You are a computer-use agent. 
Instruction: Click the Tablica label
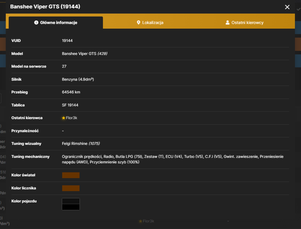18,105
